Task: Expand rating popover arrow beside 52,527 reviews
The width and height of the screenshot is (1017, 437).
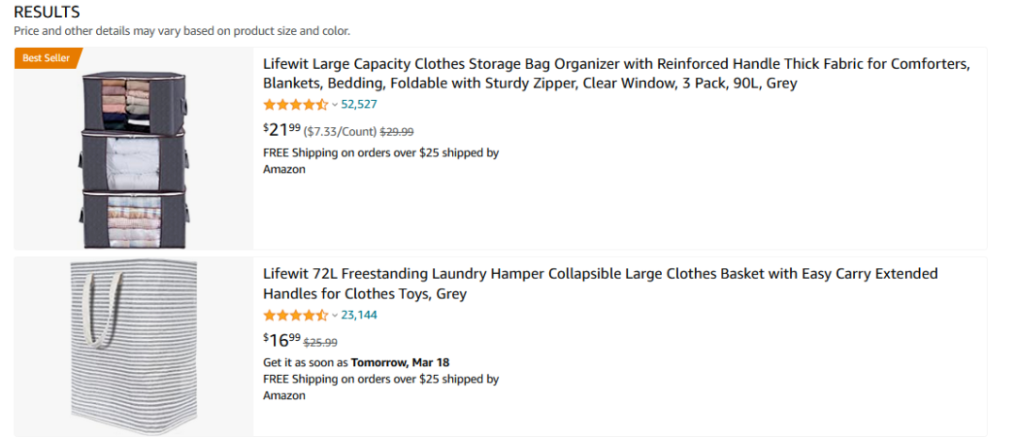Action: [x=334, y=105]
